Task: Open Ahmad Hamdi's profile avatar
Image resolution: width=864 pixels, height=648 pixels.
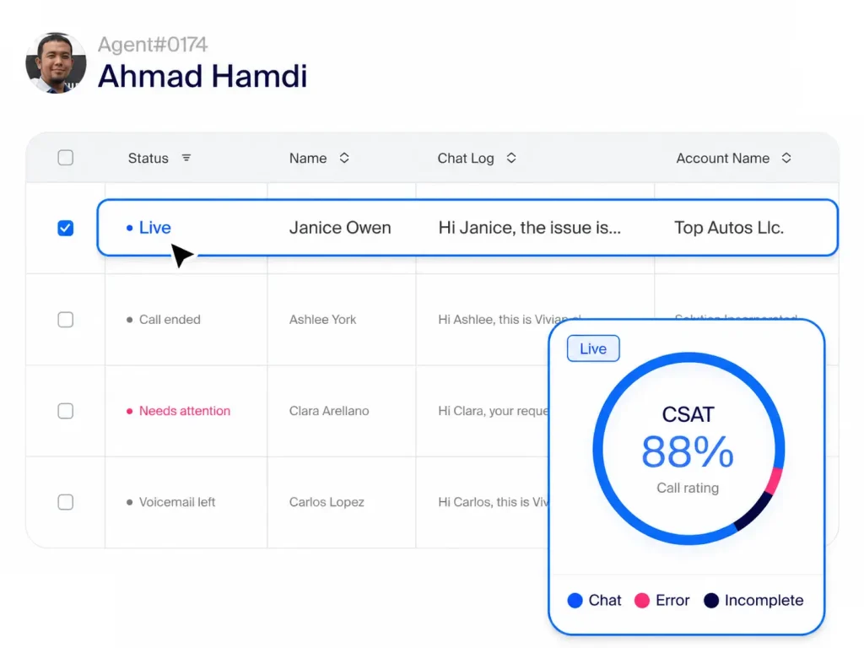Action: pyautogui.click(x=57, y=62)
